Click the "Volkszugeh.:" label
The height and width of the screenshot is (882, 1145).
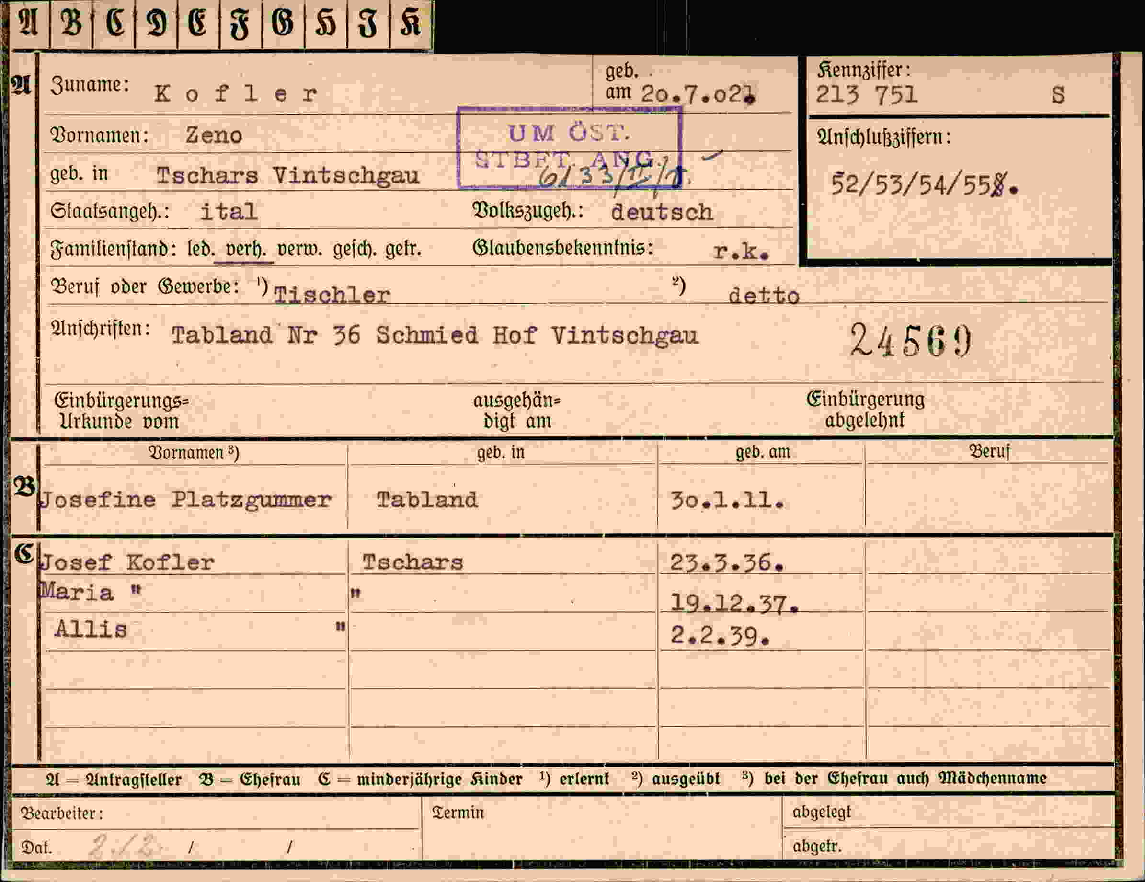pos(528,211)
